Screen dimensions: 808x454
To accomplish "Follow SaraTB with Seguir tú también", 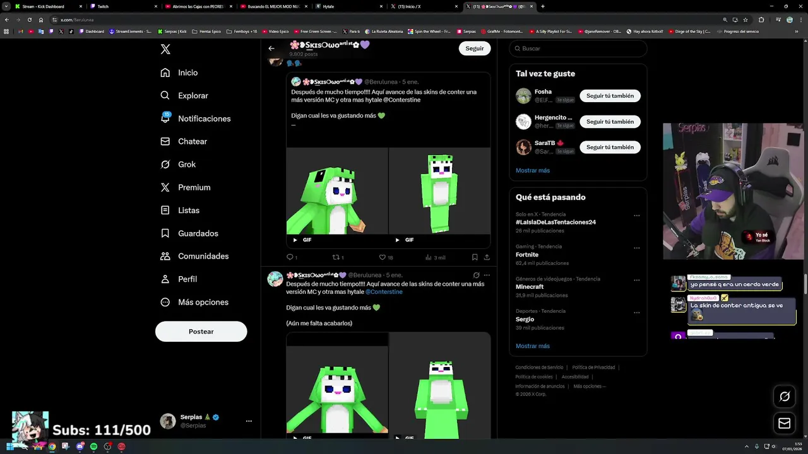I will pyautogui.click(x=610, y=147).
